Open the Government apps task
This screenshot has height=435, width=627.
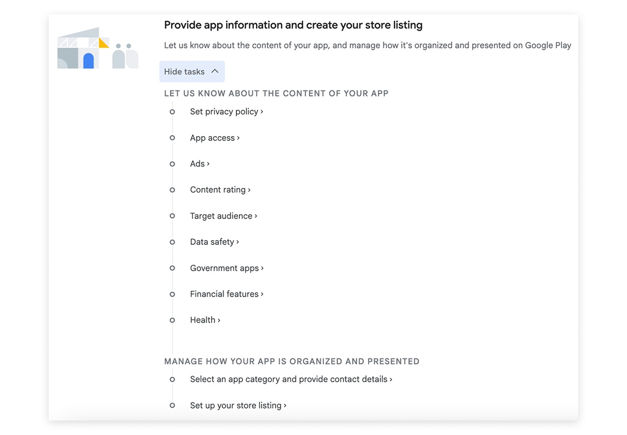click(226, 268)
